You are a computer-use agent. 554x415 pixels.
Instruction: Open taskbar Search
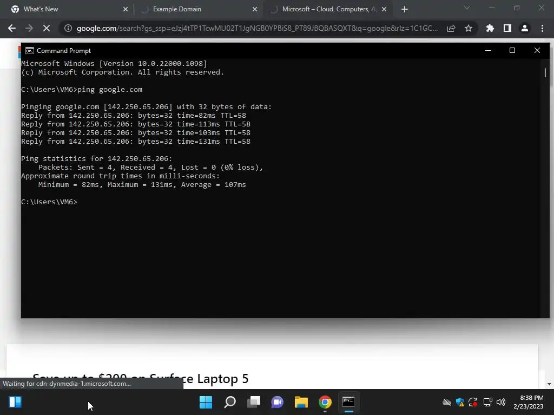point(229,402)
